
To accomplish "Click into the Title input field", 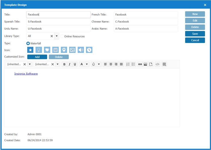I will [x=58, y=15].
